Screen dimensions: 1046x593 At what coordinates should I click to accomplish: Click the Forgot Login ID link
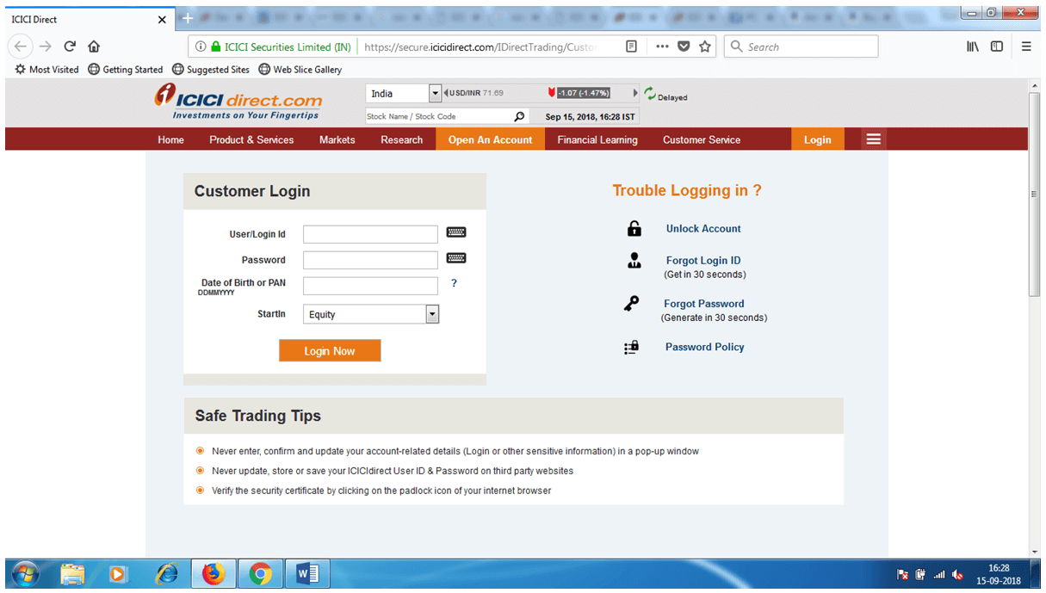pos(703,260)
